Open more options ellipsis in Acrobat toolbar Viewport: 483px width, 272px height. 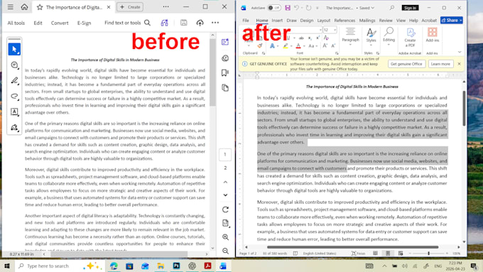coord(215,23)
